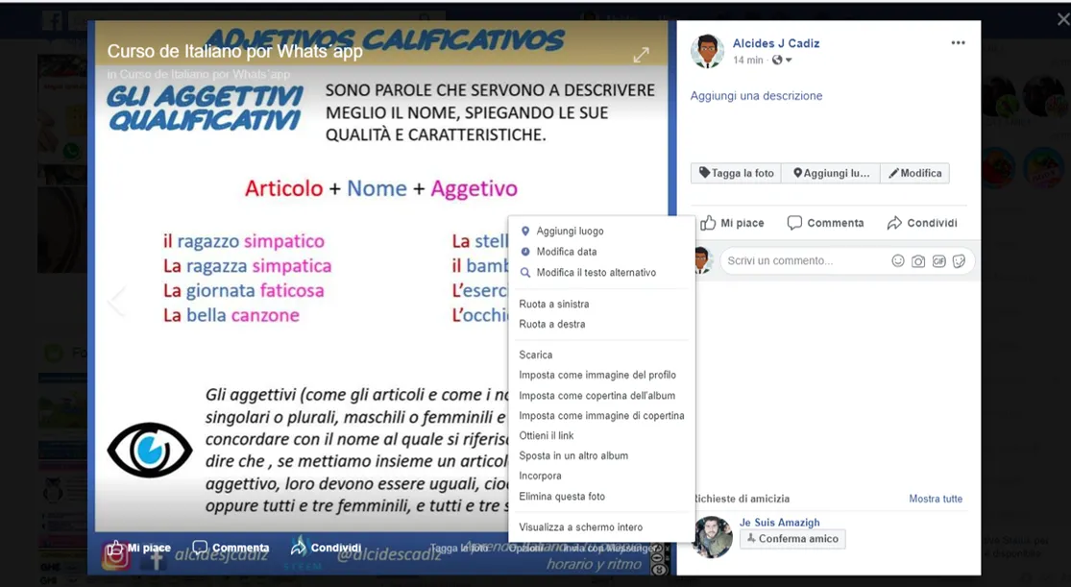This screenshot has width=1071, height=587.
Task: Click Opzioni on photo bottom bar
Action: click(x=526, y=548)
